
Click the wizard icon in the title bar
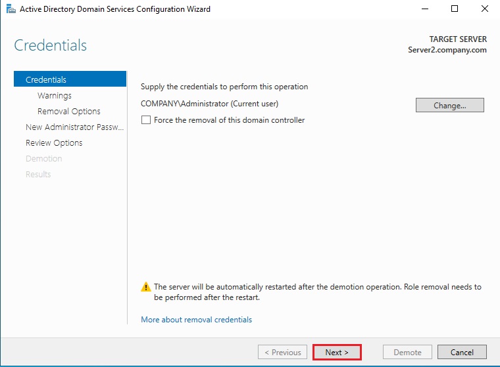point(11,9)
